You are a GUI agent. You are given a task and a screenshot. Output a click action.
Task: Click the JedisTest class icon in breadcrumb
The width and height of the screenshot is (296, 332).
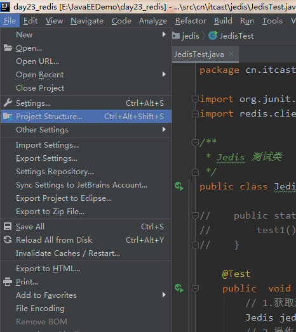pos(213,35)
